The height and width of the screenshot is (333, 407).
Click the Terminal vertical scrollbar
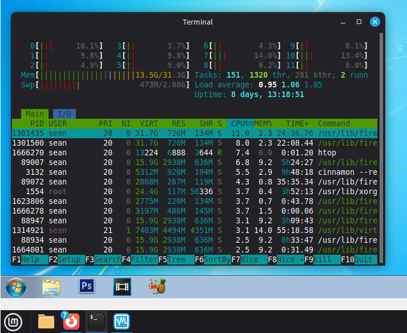[381, 148]
